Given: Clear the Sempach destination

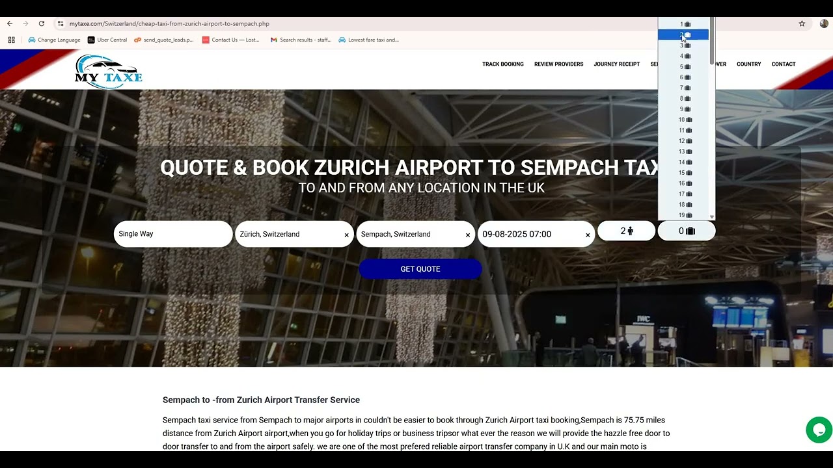Looking at the screenshot, I should [467, 235].
